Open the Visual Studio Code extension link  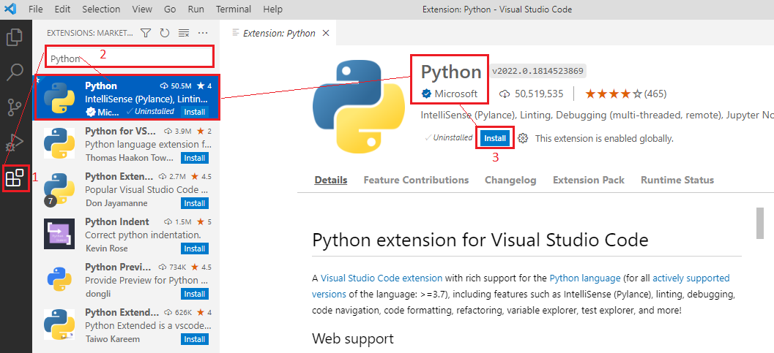click(382, 278)
